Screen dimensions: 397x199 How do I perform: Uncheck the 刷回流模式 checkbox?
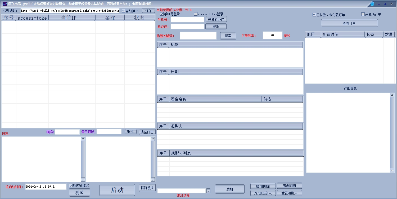tap(71, 186)
